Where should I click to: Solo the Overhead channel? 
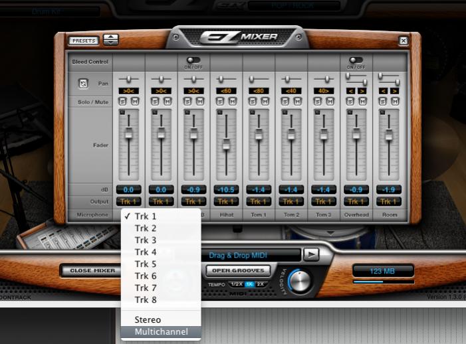click(x=350, y=102)
